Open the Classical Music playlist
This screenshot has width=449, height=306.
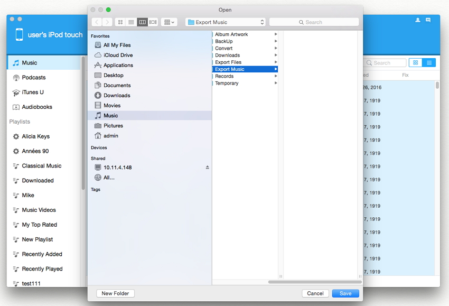(41, 166)
